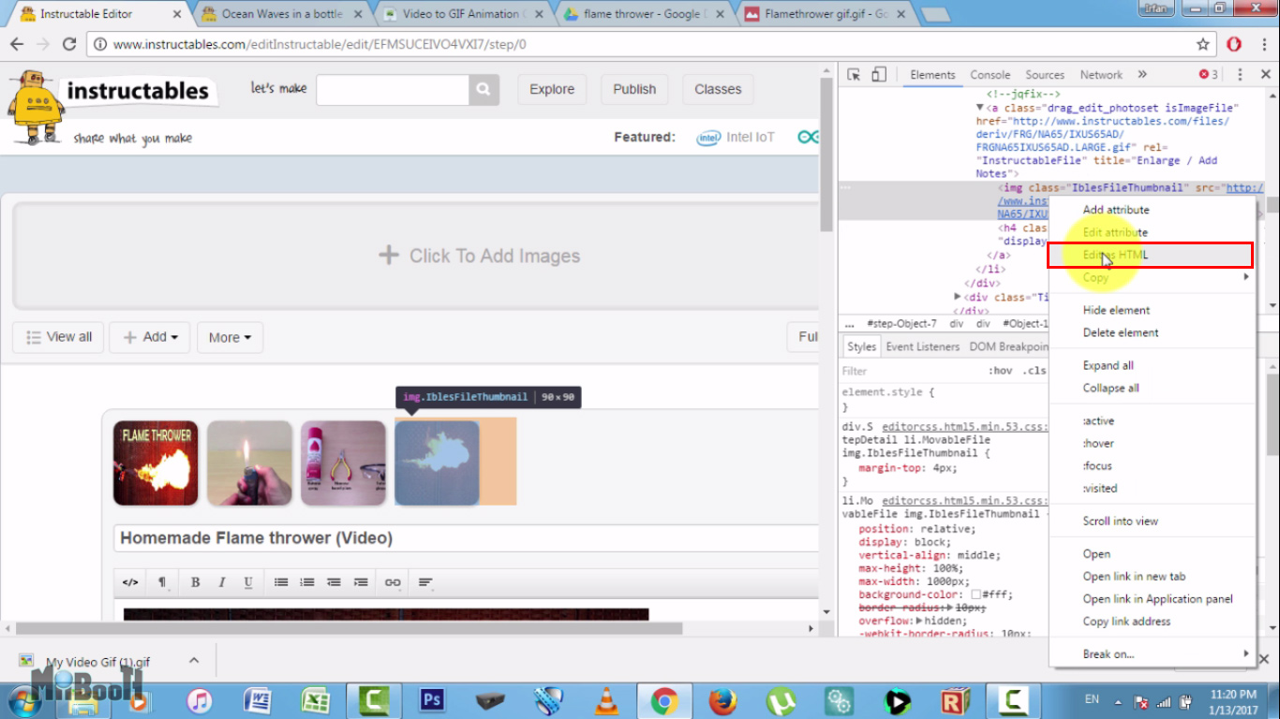
Task: Open iTunes from the taskbar
Action: click(200, 700)
